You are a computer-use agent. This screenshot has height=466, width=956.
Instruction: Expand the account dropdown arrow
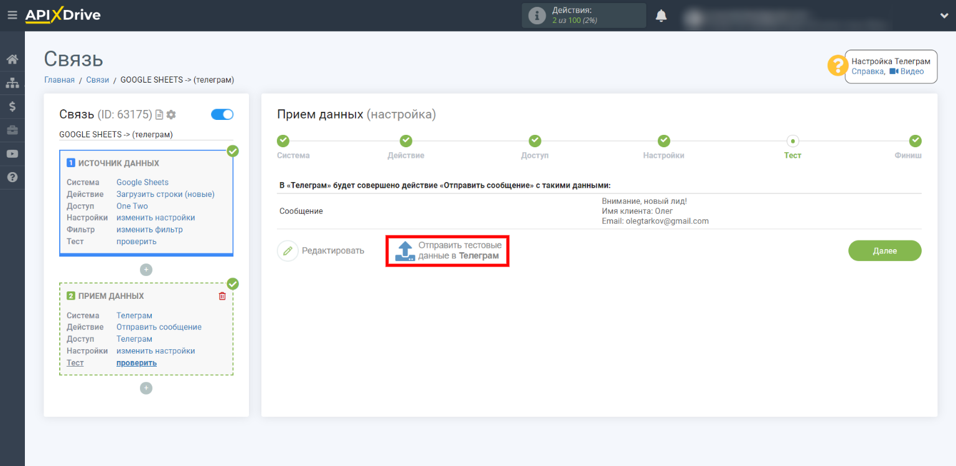[x=944, y=16]
